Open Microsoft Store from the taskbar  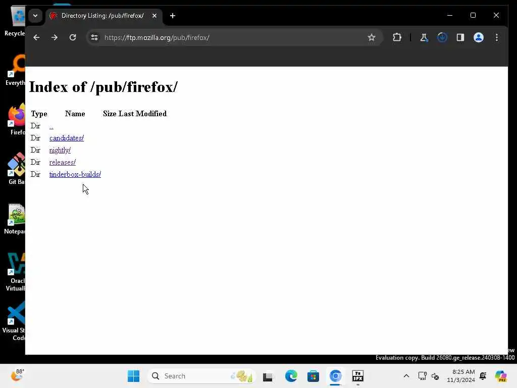tap(313, 376)
